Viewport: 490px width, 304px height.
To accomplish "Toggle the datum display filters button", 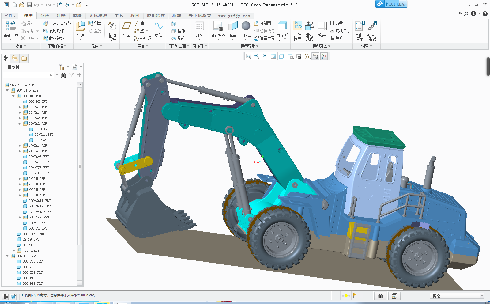I will 307,56.
